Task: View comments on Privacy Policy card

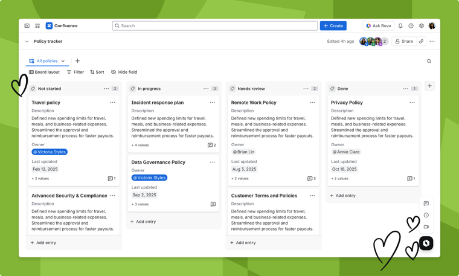Action: coord(411,179)
